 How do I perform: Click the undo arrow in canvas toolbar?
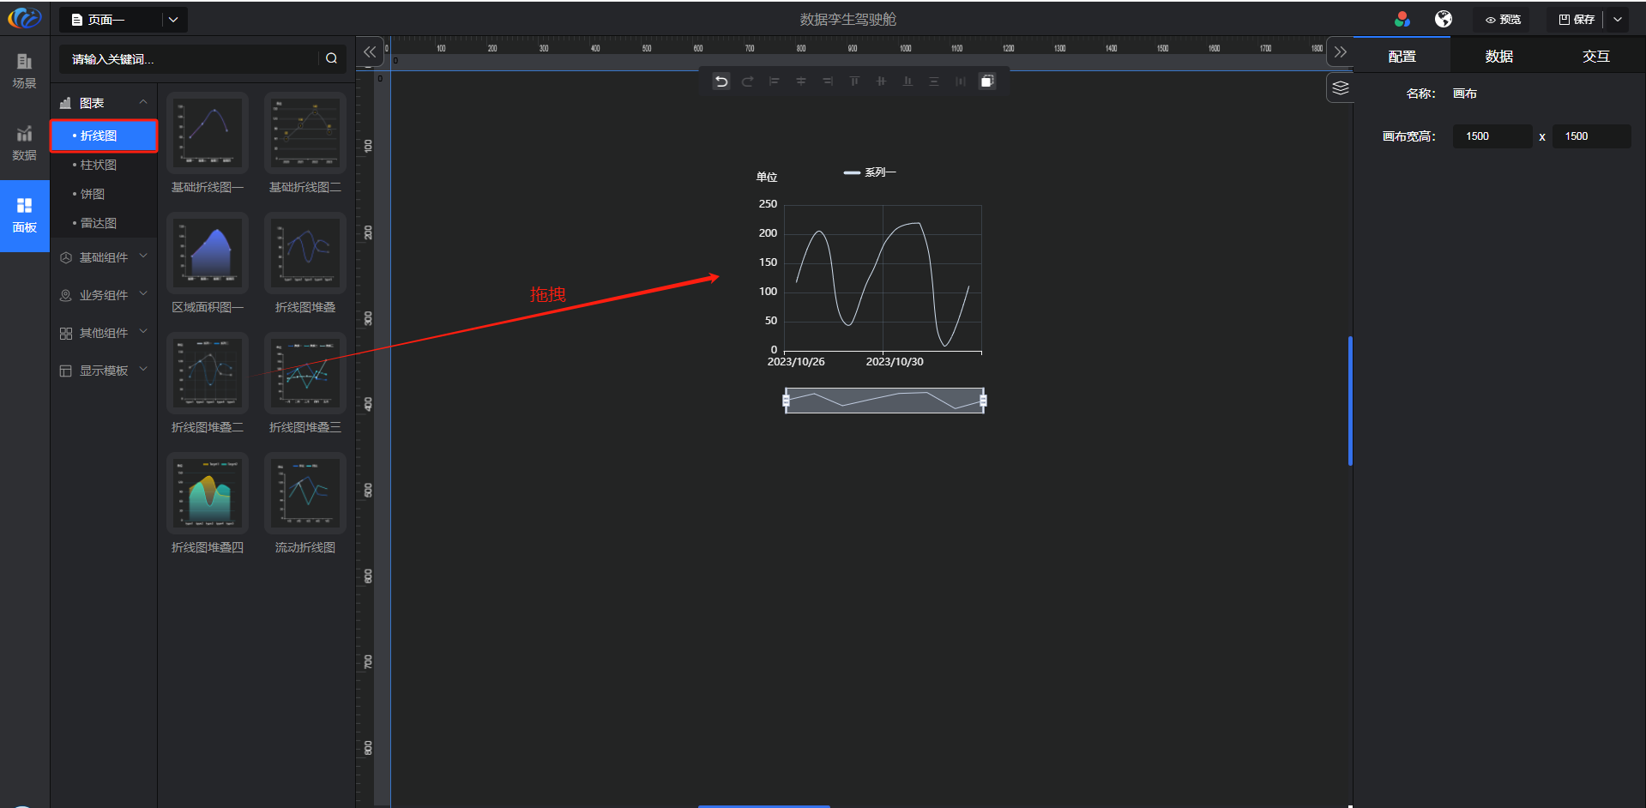(x=721, y=81)
